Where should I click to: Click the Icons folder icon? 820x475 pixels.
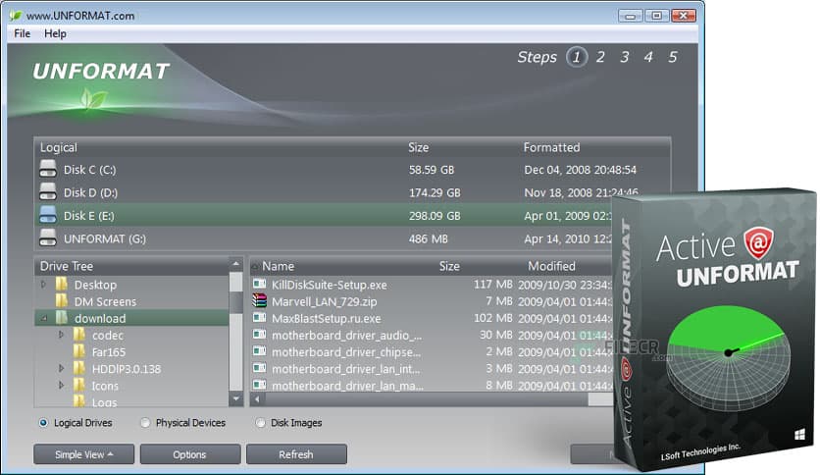pyautogui.click(x=79, y=386)
